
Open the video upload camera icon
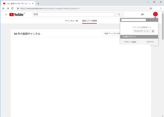(x=142, y=14)
